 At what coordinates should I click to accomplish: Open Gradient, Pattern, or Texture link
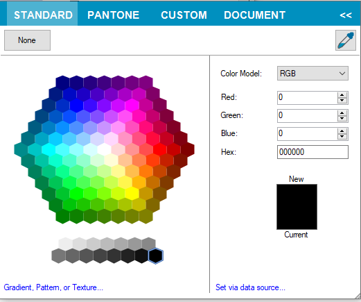[x=53, y=287]
